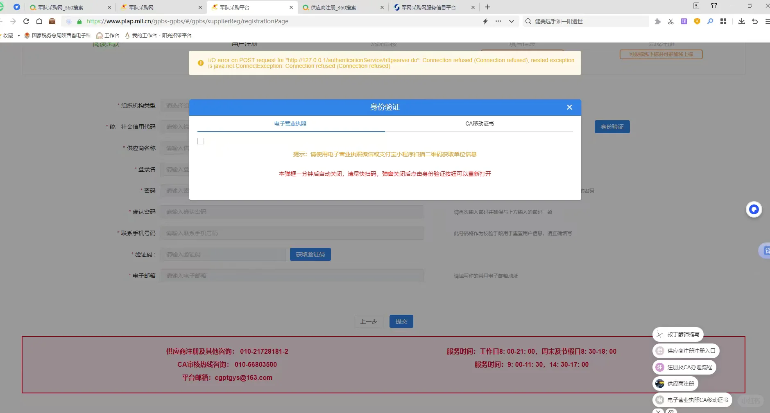Open the 国家税务总局陕西省电子税 bookmark
Image resolution: width=770 pixels, height=413 pixels.
[x=57, y=36]
